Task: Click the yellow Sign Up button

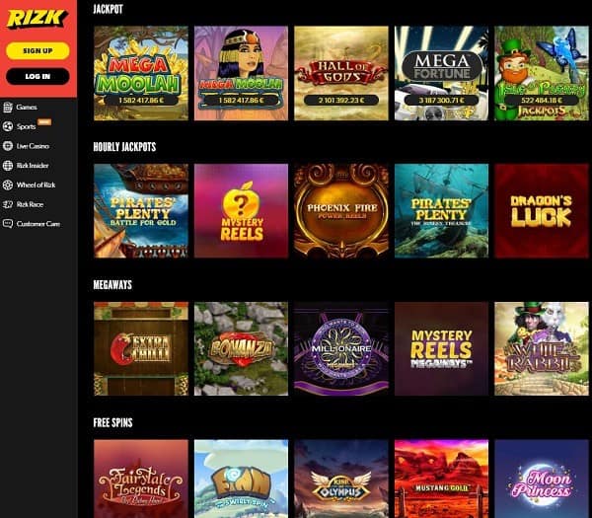Action: click(37, 51)
